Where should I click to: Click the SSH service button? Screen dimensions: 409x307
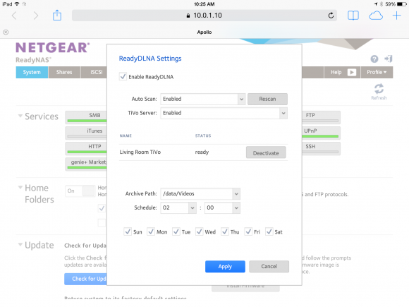pos(321,148)
